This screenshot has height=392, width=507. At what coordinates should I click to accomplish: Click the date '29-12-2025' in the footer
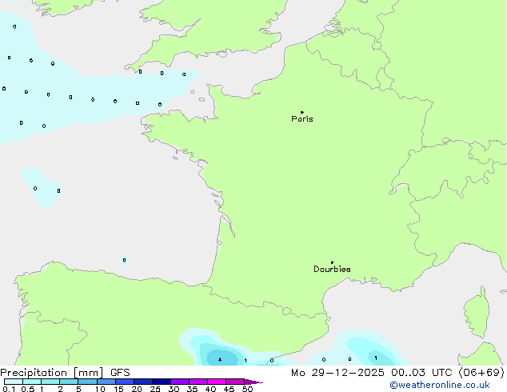[x=348, y=373]
